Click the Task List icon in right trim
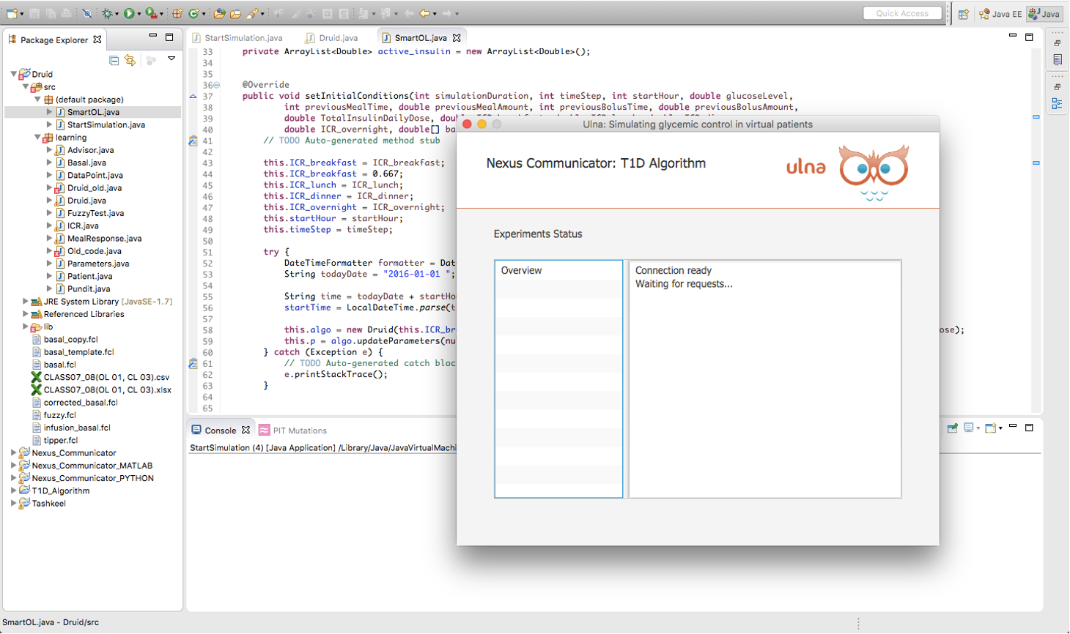 (1058, 60)
